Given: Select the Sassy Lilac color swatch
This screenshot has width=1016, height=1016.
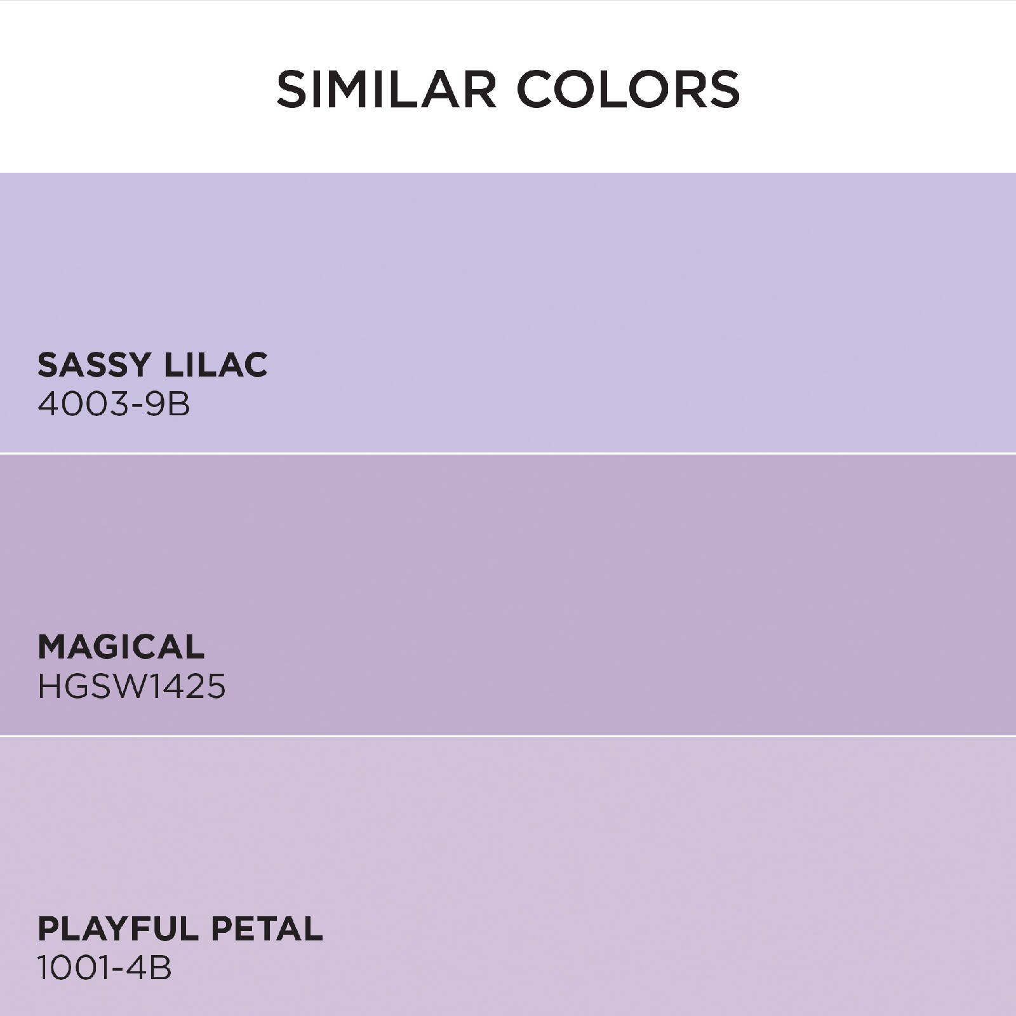Looking at the screenshot, I should pos(508,312).
